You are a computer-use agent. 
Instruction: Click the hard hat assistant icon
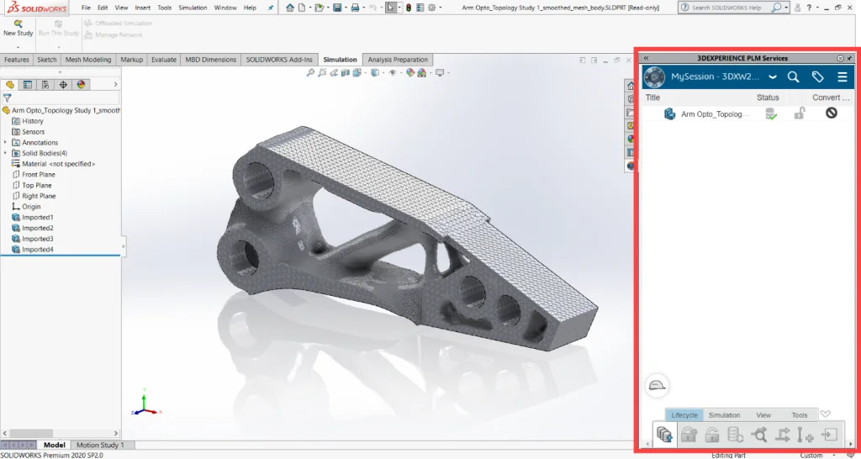[x=657, y=386]
